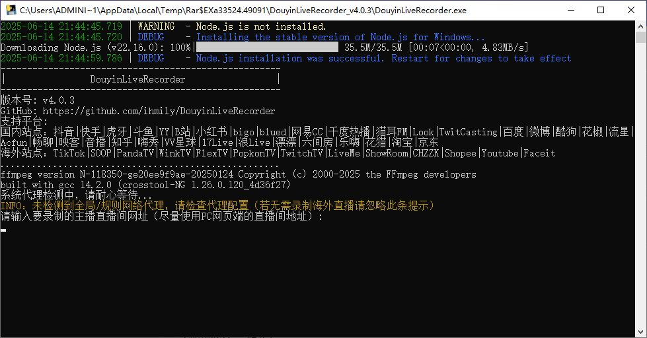Click the '酷狗' platform name

click(x=566, y=132)
